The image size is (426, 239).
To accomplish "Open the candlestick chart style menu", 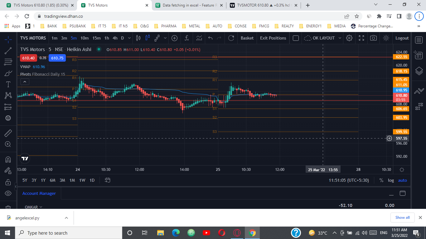I will click(x=138, y=38).
